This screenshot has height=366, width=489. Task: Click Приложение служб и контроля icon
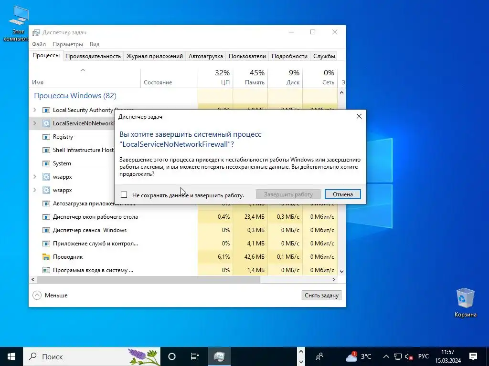46,244
